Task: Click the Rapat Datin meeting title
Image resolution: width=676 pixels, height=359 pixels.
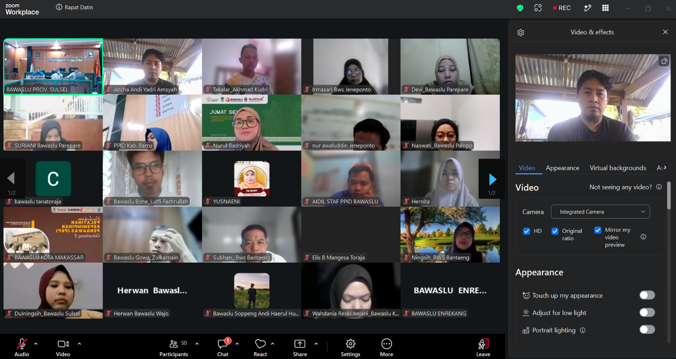Action: (x=79, y=7)
